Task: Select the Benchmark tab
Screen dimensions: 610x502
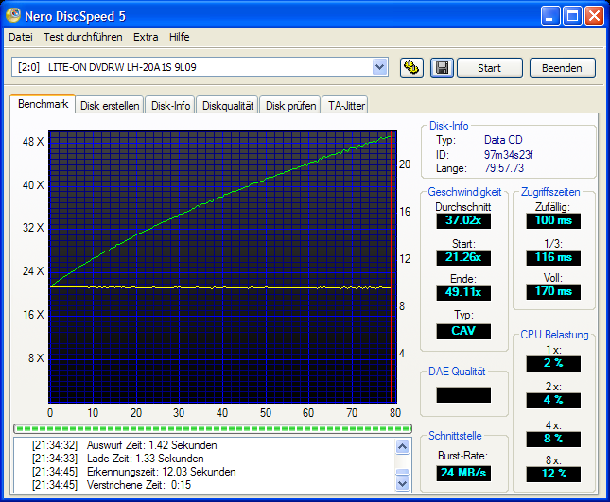Action: pyautogui.click(x=43, y=104)
